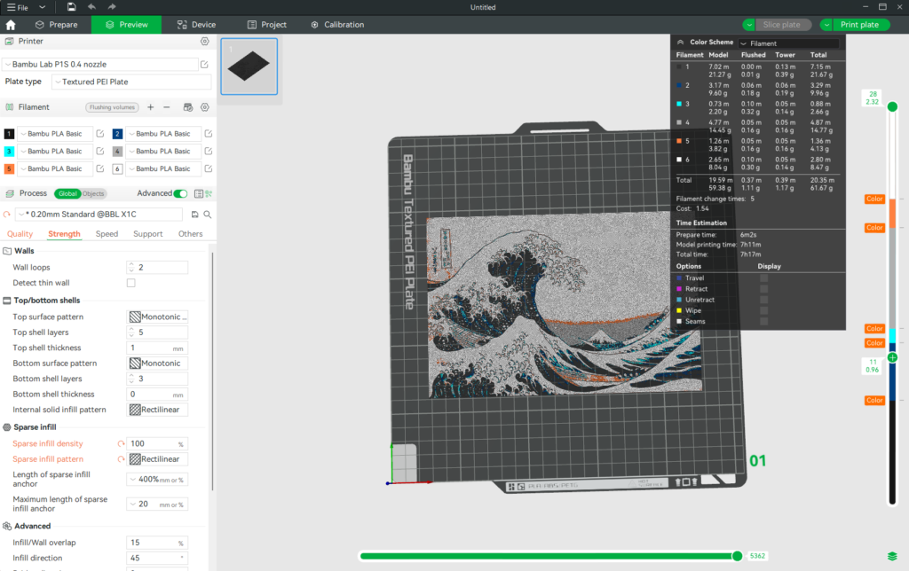The height and width of the screenshot is (571, 909).
Task: Click filament 5 orange color swatch
Action: point(9,168)
